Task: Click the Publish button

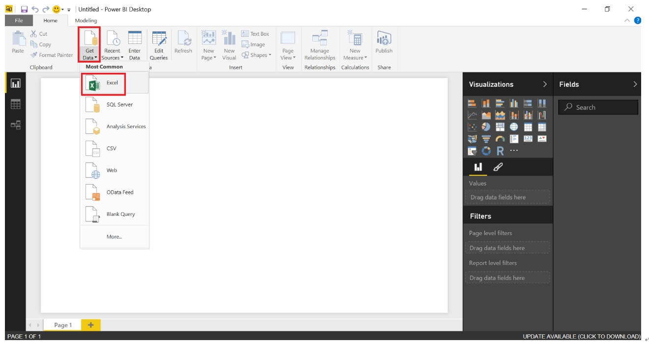Action: coord(384,42)
